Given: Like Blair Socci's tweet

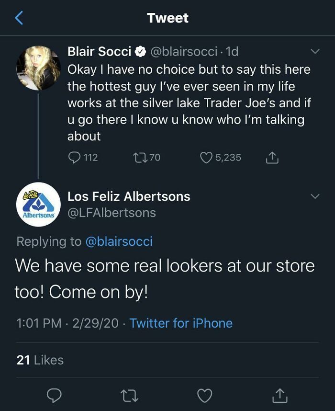Looking at the screenshot, I should (x=206, y=158).
